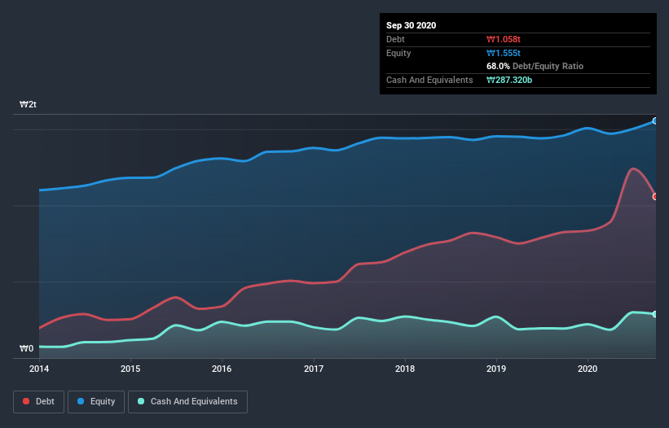The image size is (669, 428).
Task: Toggle the Equity series legend button
Action: [96, 402]
